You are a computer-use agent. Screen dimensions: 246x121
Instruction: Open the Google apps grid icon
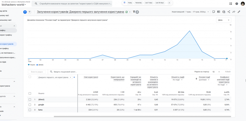(231, 4)
